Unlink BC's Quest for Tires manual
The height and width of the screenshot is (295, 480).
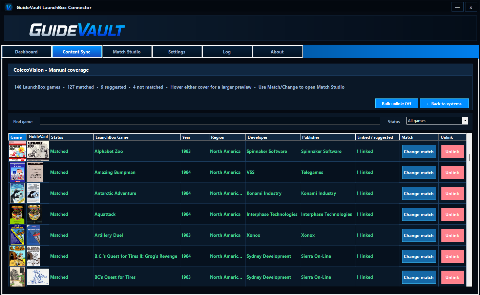click(452, 277)
